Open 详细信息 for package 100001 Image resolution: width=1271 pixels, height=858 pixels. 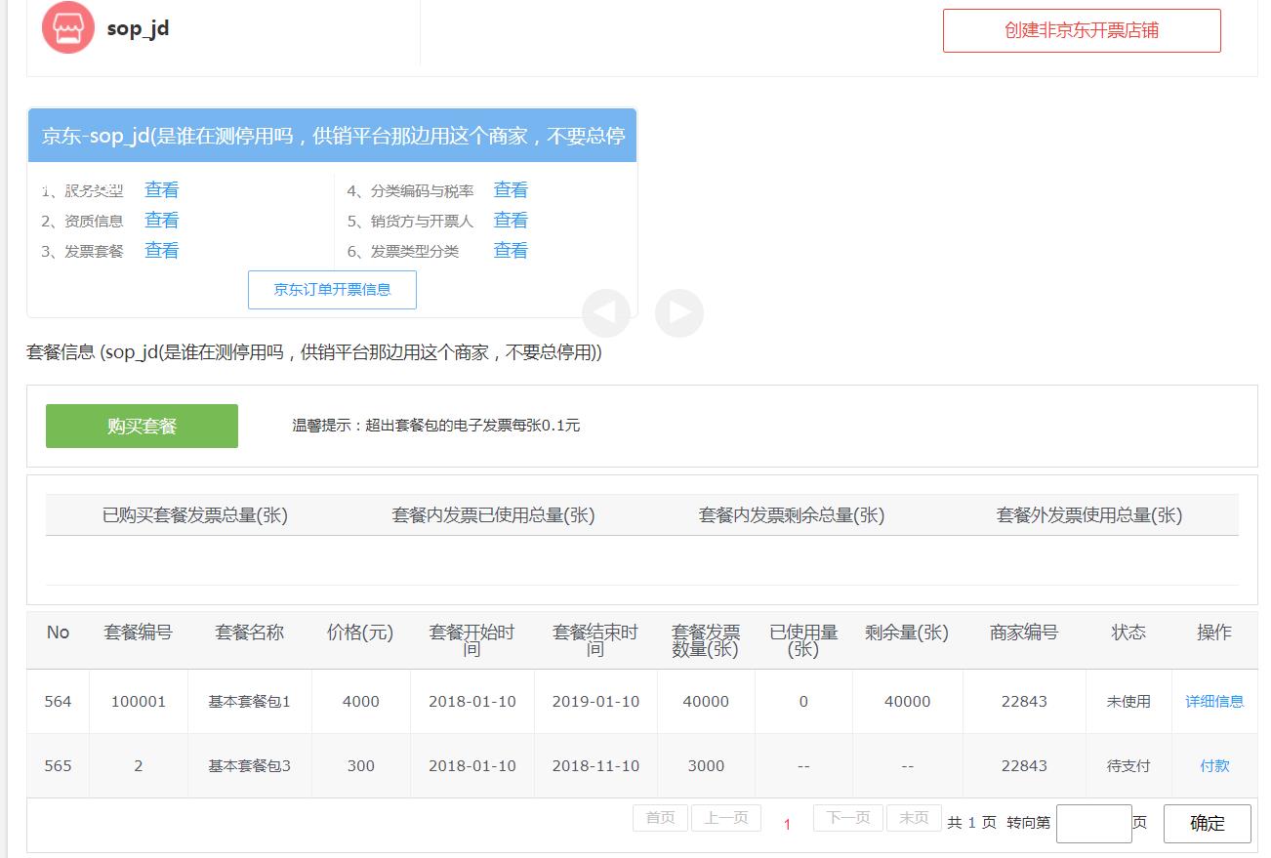[x=1214, y=701]
